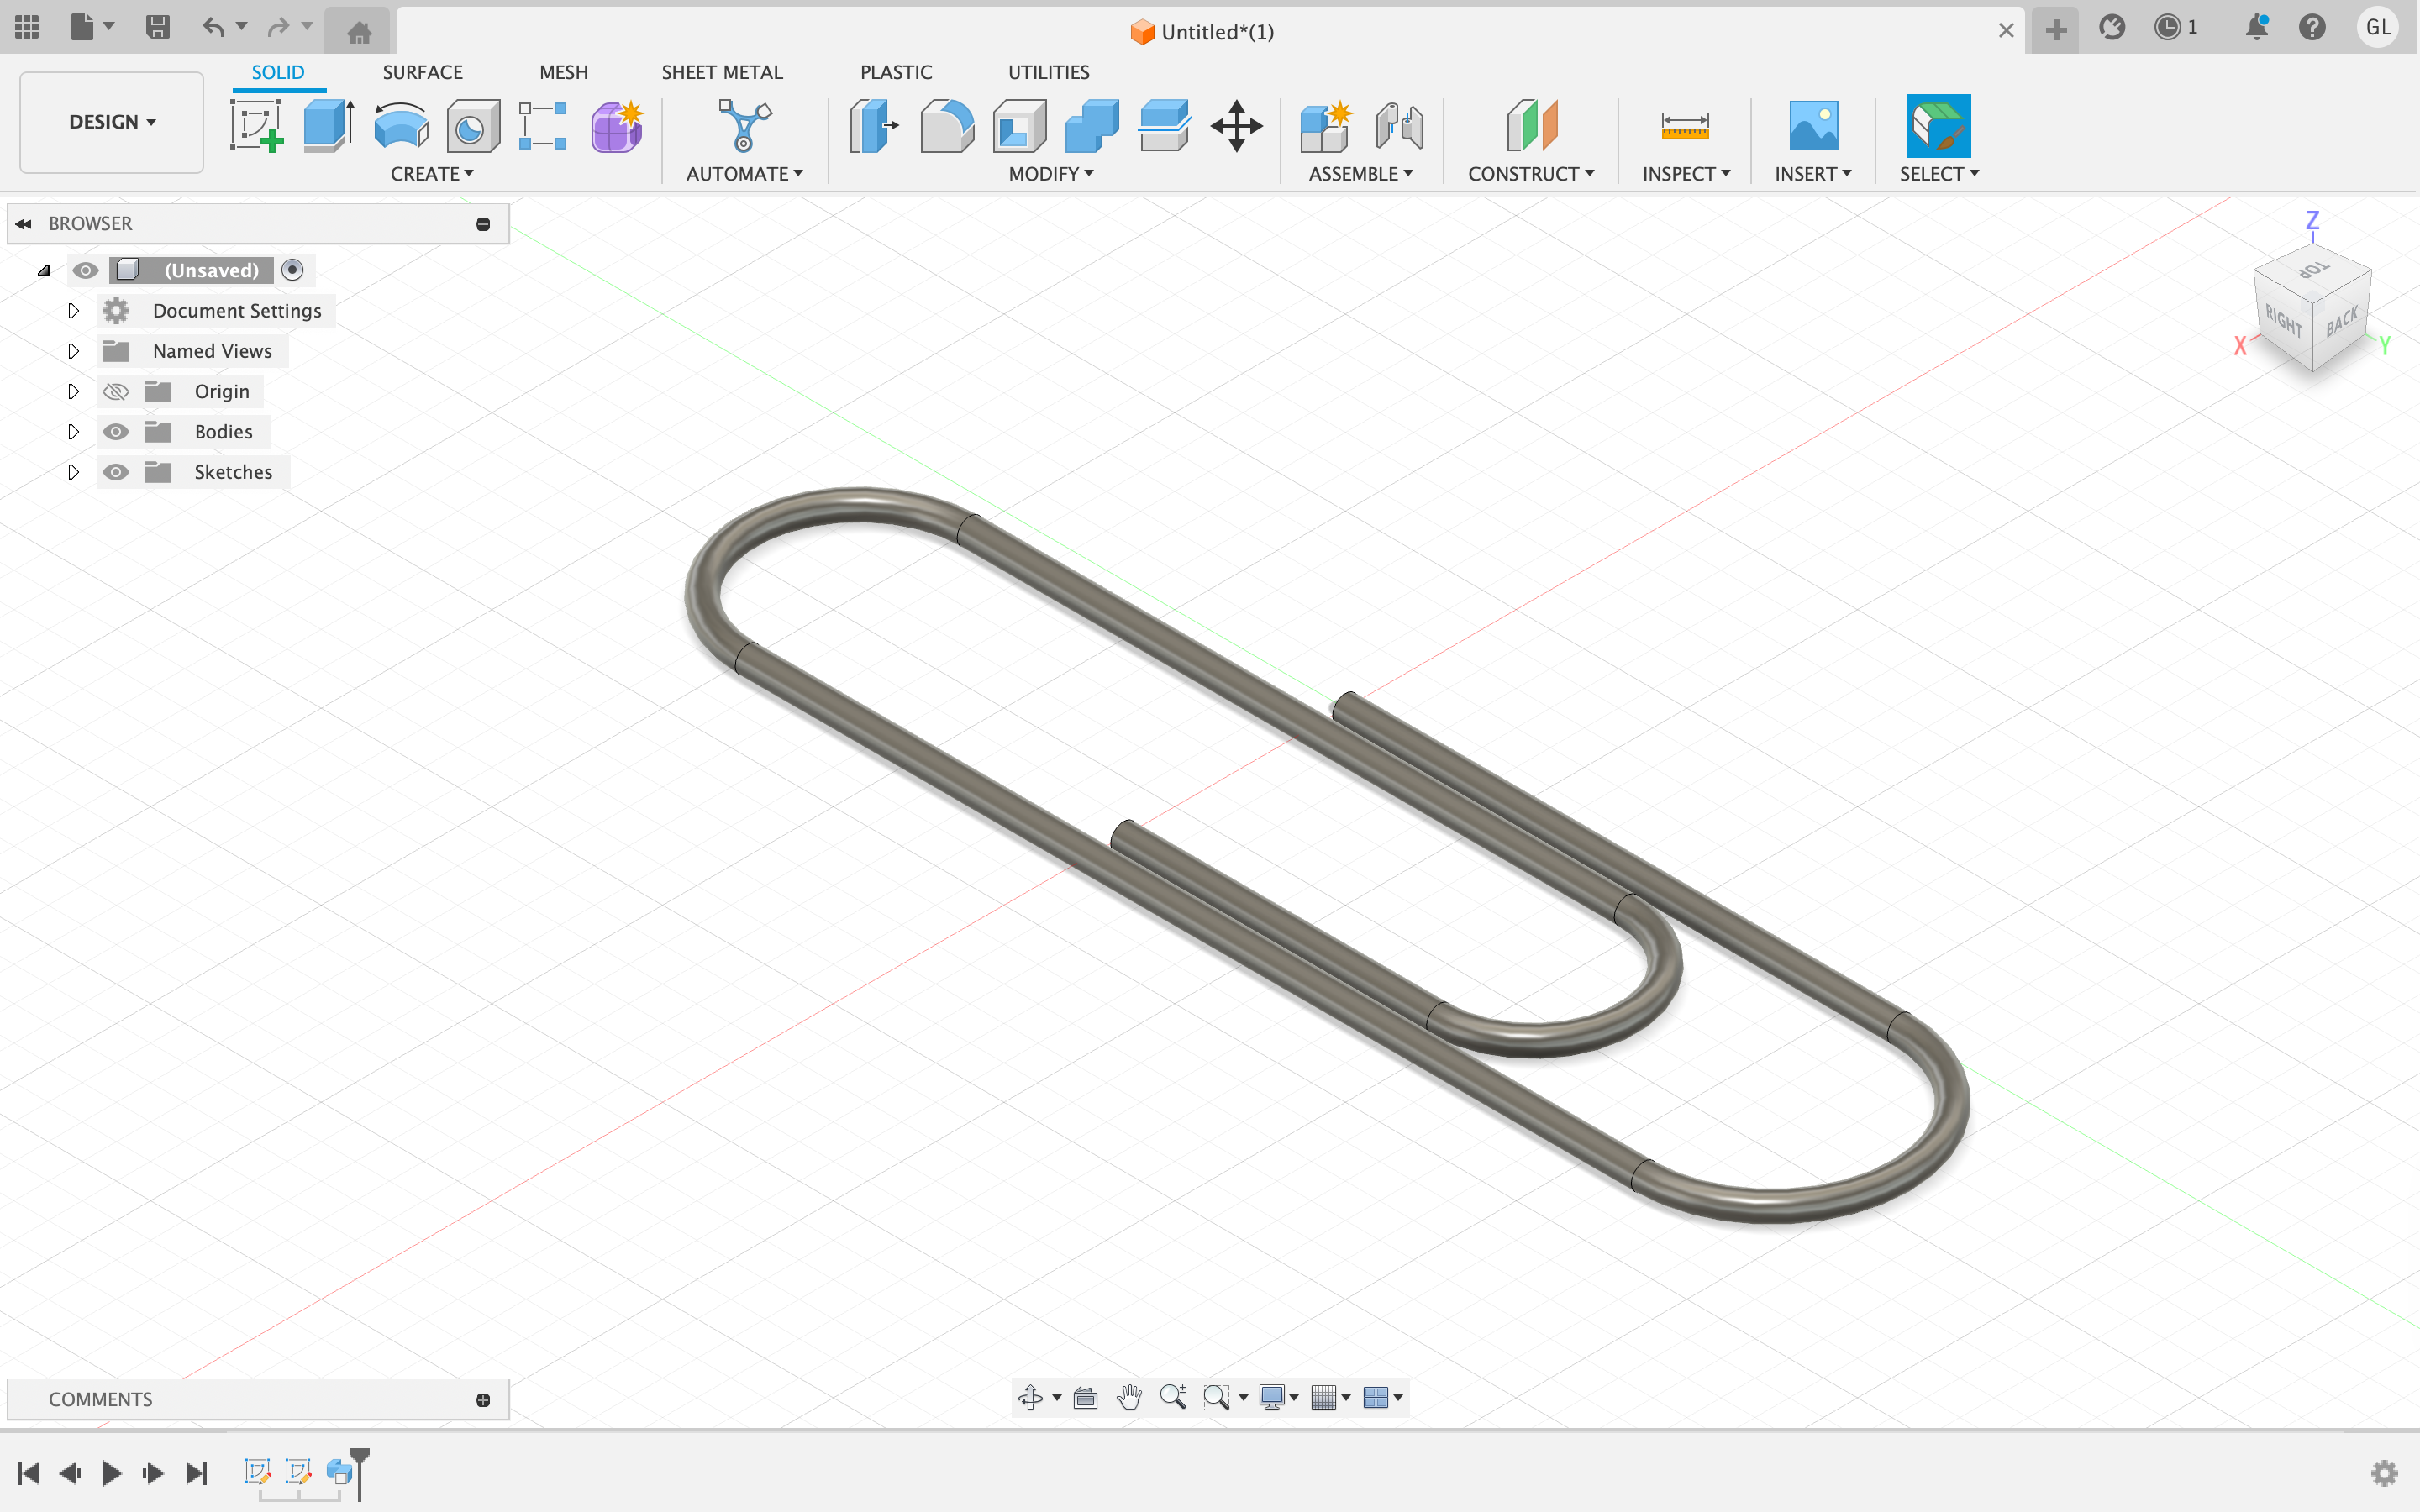Viewport: 2420px width, 1512px height.
Task: Toggle visibility of the Bodies folder
Action: pyautogui.click(x=116, y=432)
